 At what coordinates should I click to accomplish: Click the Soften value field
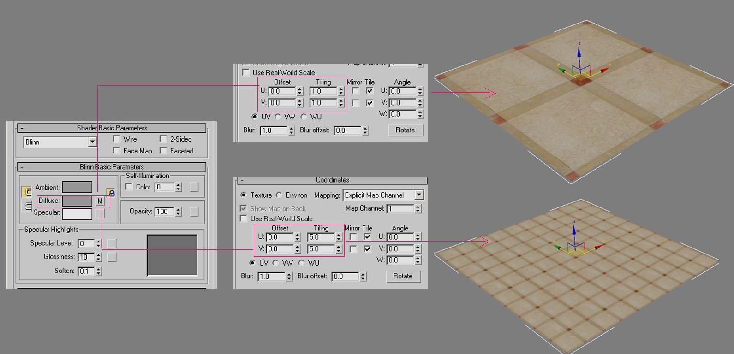pyautogui.click(x=86, y=271)
